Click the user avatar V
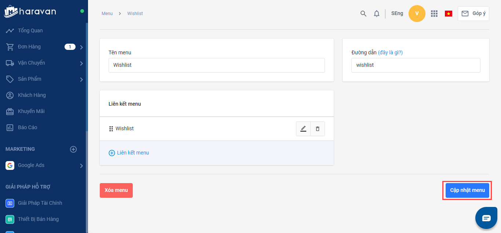This screenshot has height=233, width=501. (x=417, y=14)
